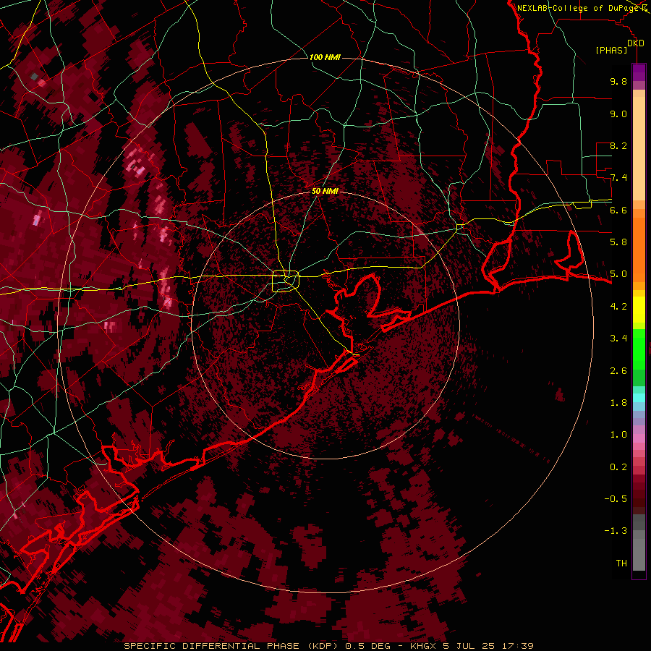Select the 1.8 scale value
The height and width of the screenshot is (651, 651).
[618, 403]
